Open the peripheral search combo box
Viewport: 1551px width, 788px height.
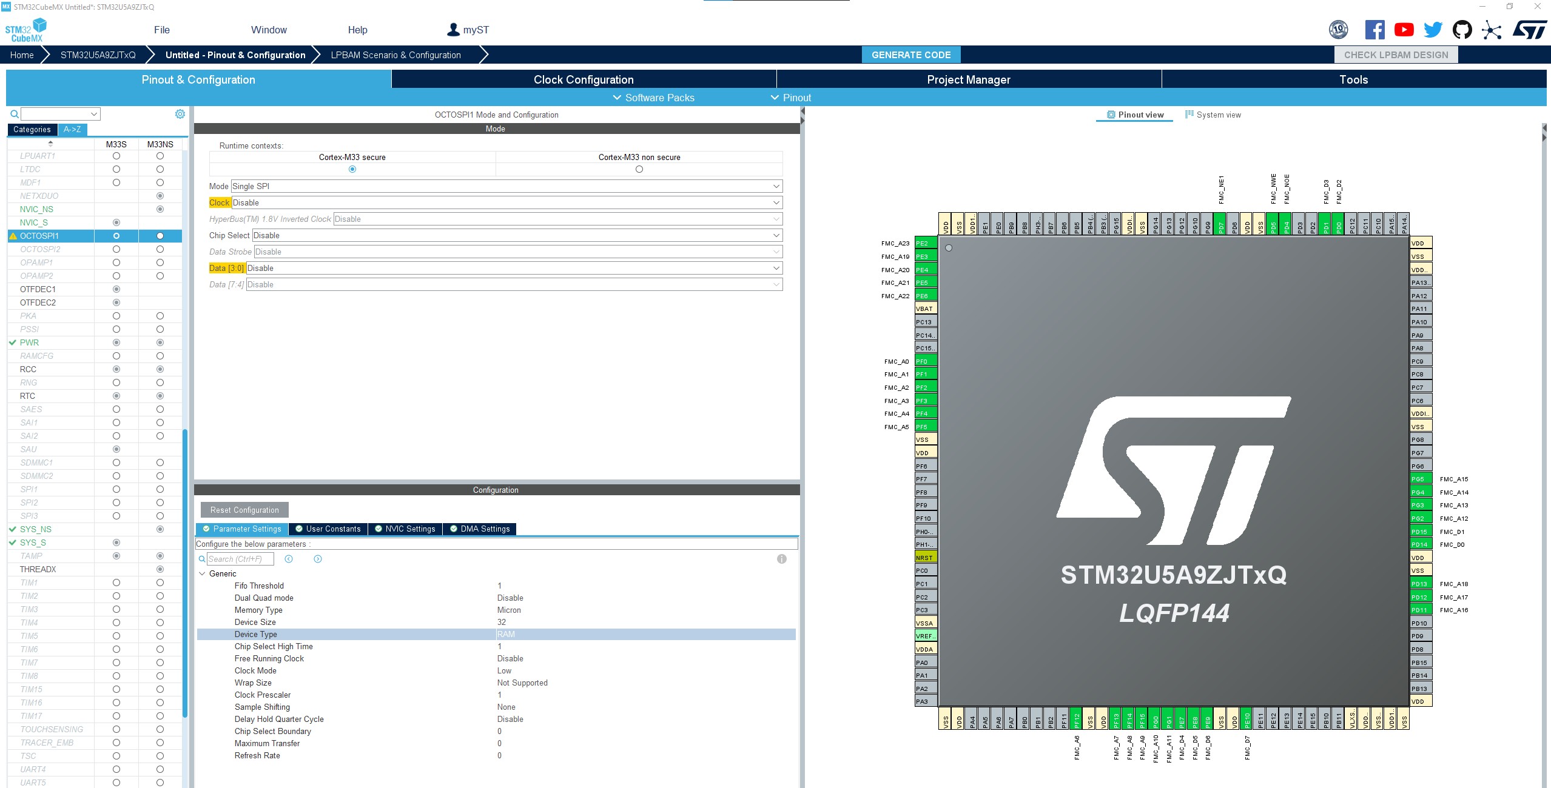(61, 114)
